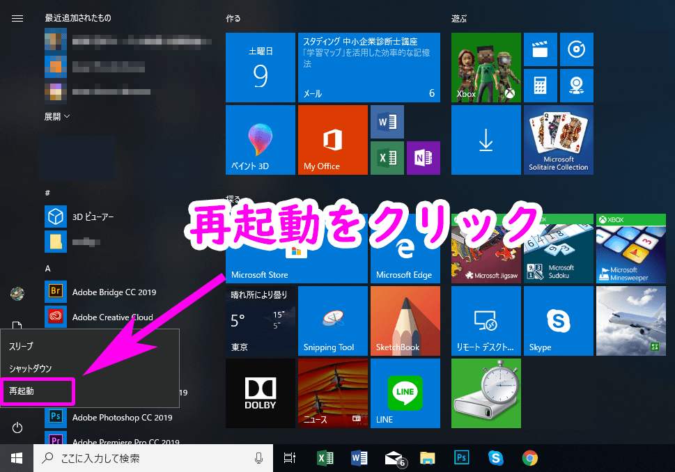
Task: Launch the Skype tile
Action: pyautogui.click(x=559, y=321)
